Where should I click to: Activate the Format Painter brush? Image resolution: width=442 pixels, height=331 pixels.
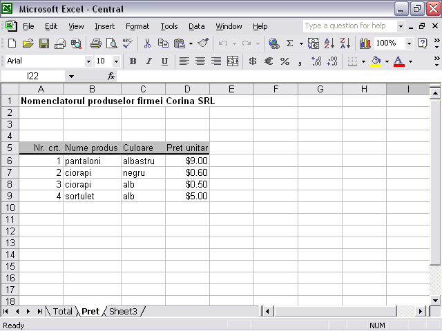(203, 43)
